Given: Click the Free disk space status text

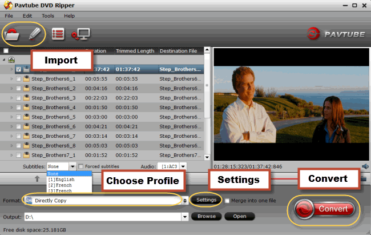Looking at the screenshot, I should tap(35, 230).
